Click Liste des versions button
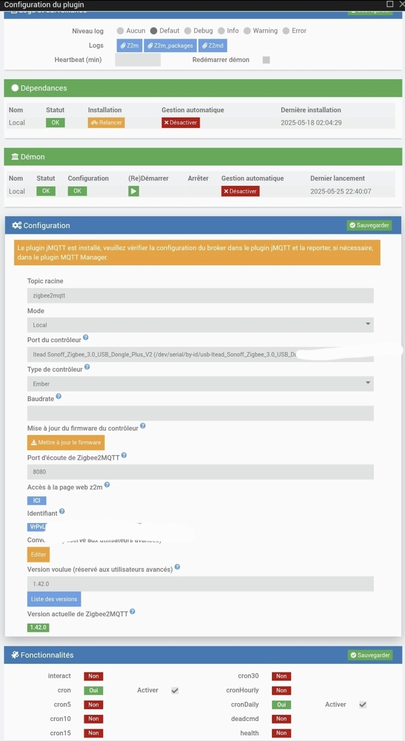This screenshot has height=741, width=405. coord(54,599)
